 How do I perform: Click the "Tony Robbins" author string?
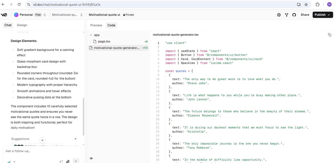pyautogui.click(x=199, y=148)
